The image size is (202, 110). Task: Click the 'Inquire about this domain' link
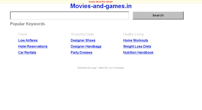pyautogui.click(x=101, y=2)
